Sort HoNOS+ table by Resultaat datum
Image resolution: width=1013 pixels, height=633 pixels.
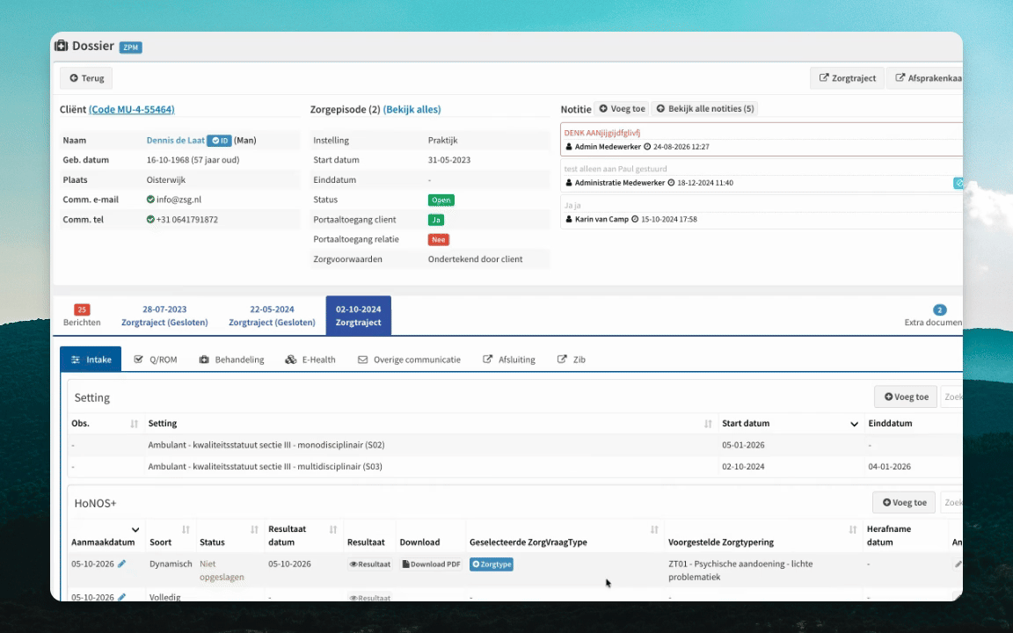click(x=332, y=529)
